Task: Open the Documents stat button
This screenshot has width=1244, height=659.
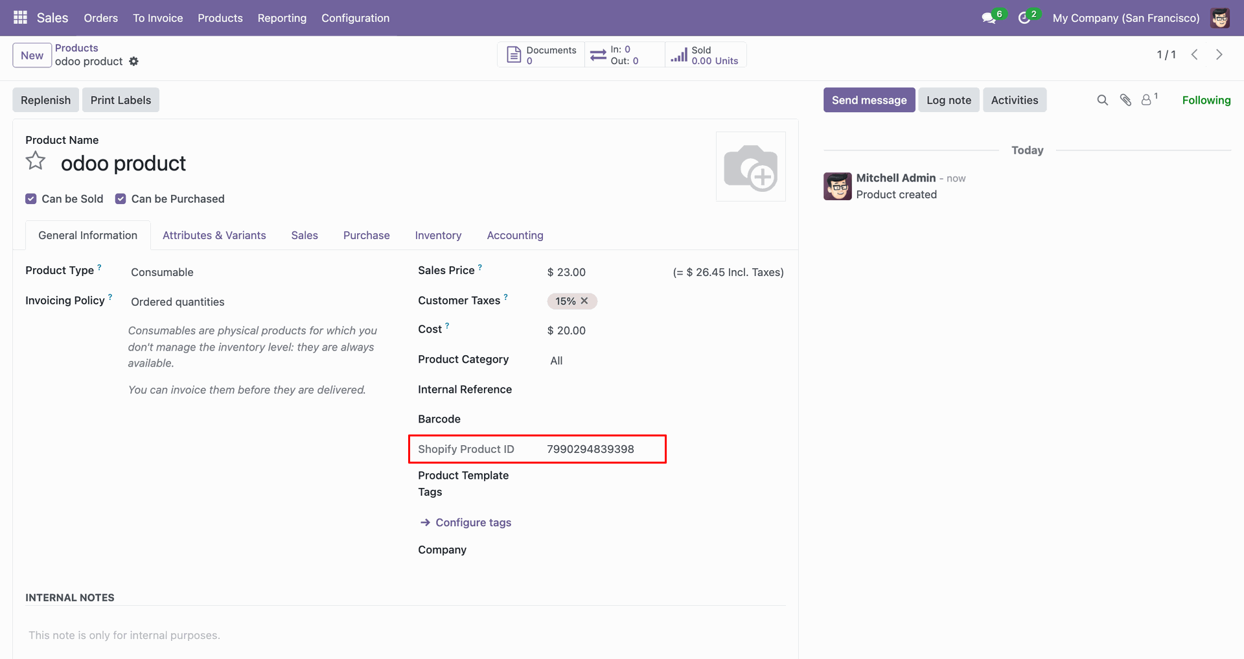Action: [541, 55]
